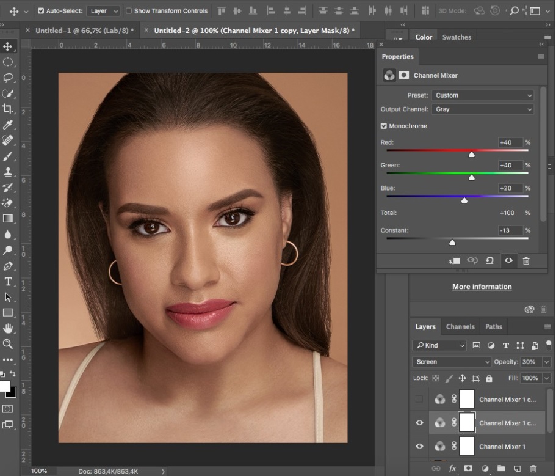Viewport: 556px width, 476px height.
Task: Hide the Channel Mixer 1 layer
Action: point(419,447)
